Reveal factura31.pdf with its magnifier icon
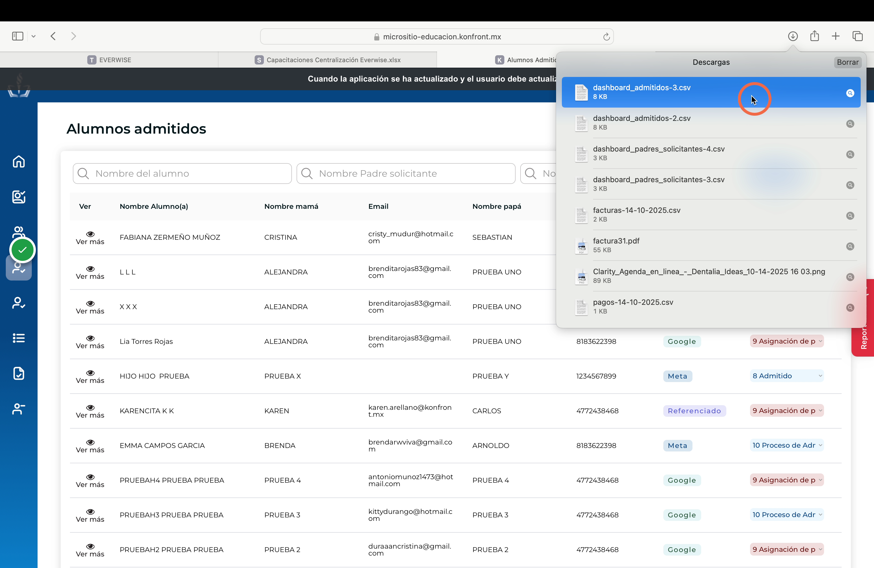Image resolution: width=874 pixels, height=568 pixels. [850, 246]
